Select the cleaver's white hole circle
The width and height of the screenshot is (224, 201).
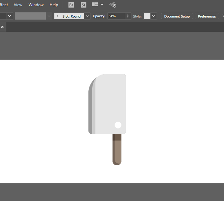(x=118, y=125)
